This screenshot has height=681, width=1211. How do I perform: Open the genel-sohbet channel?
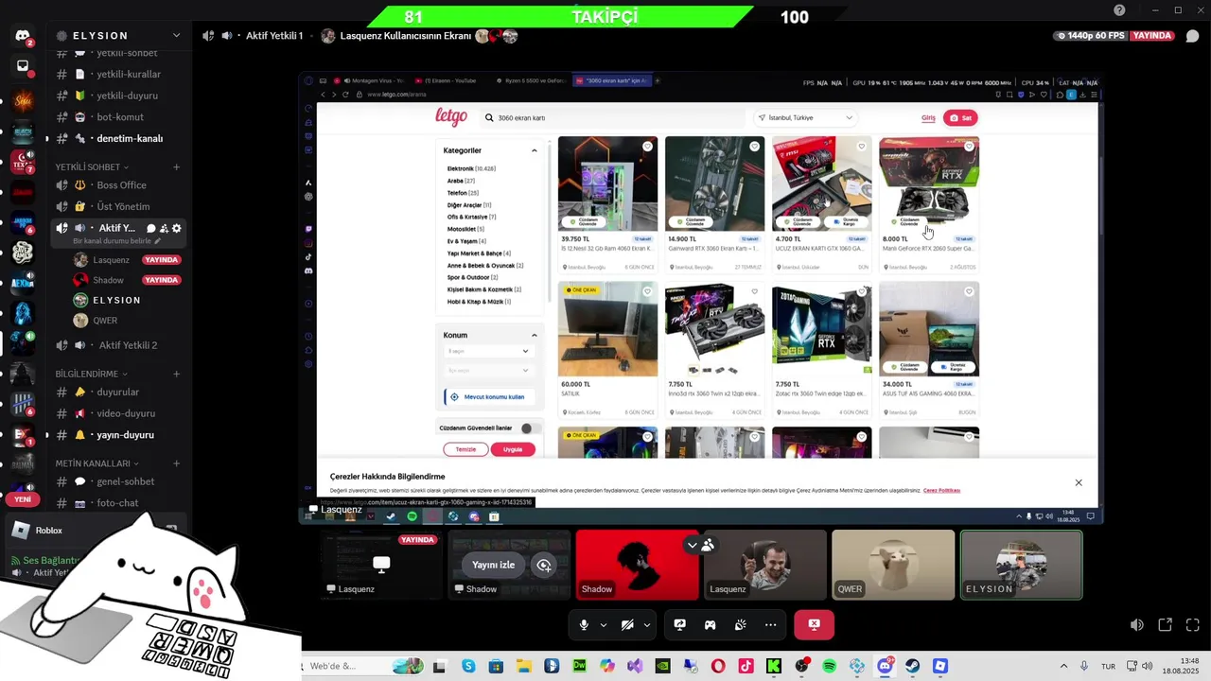tap(117, 481)
